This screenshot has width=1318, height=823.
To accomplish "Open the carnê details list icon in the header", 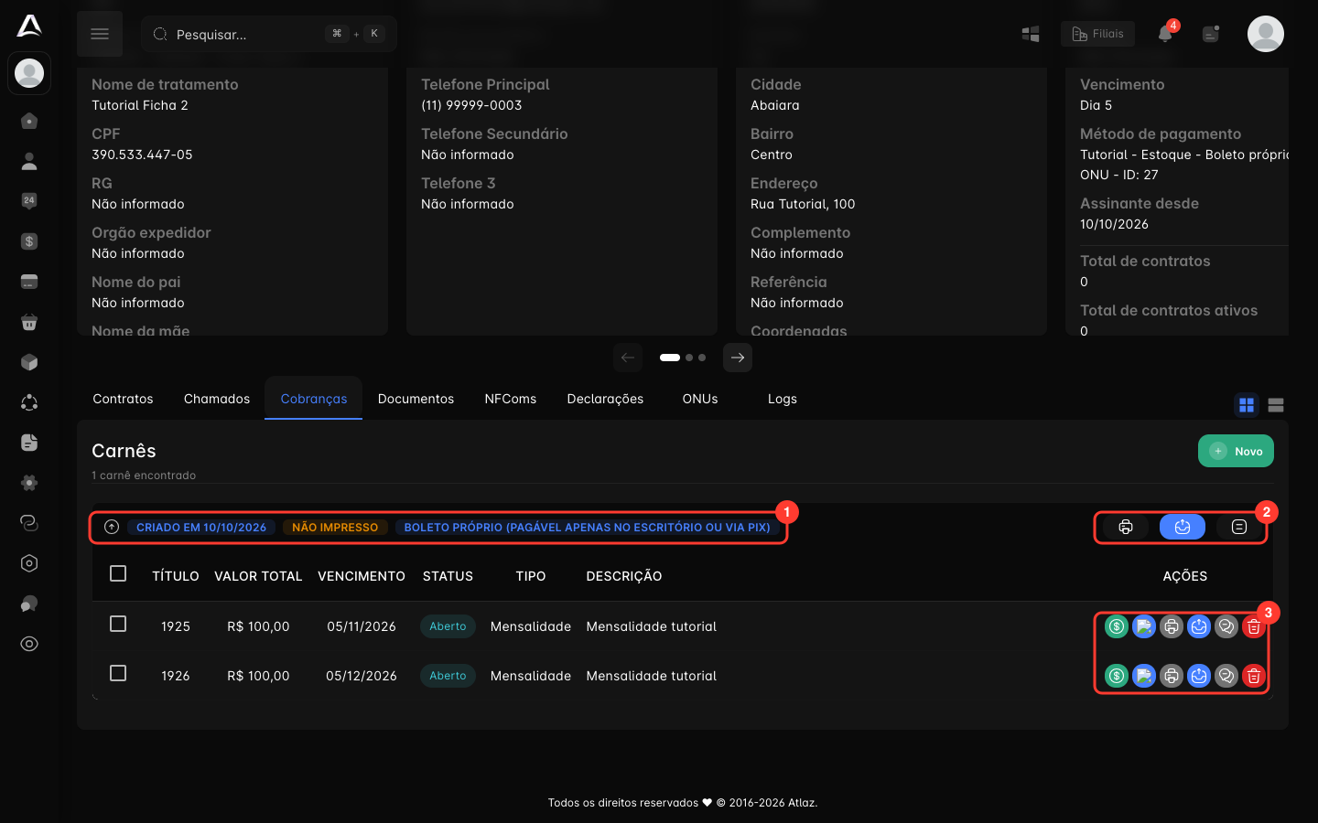I will [1239, 527].
